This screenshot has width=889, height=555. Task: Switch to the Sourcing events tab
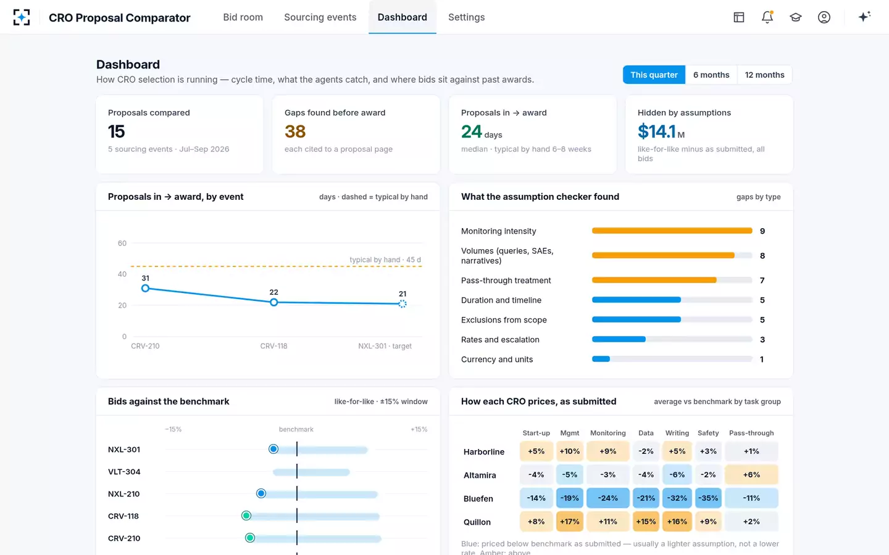tap(320, 17)
